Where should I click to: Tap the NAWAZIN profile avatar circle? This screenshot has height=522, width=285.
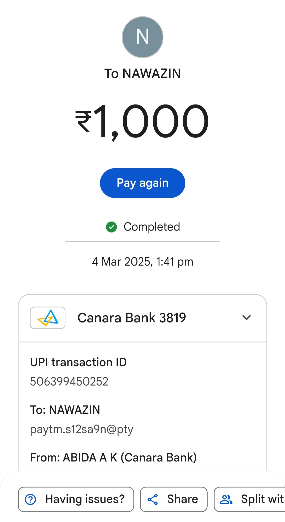pyautogui.click(x=142, y=37)
